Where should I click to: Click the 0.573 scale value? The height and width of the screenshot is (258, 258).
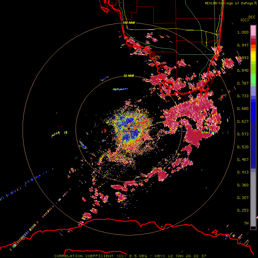tap(243, 134)
